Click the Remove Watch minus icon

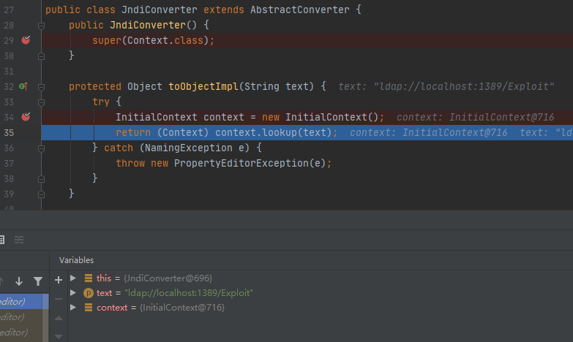pyautogui.click(x=59, y=299)
